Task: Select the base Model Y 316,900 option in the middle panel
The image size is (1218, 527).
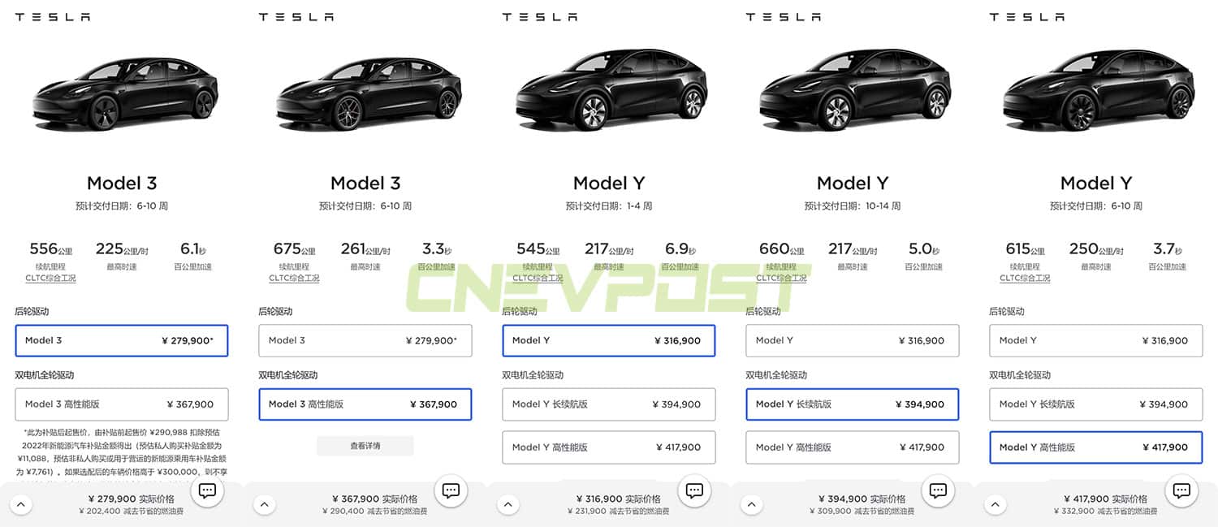Action: 609,340
